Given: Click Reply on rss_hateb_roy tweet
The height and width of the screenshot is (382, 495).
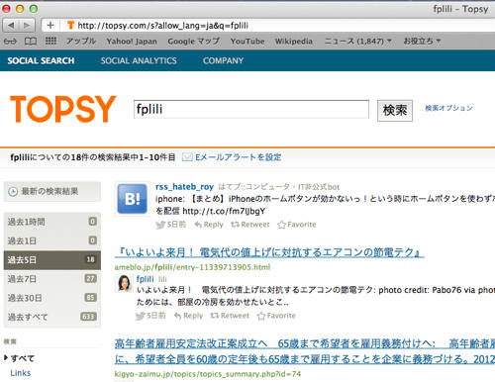Looking at the screenshot, I should pos(209,225).
